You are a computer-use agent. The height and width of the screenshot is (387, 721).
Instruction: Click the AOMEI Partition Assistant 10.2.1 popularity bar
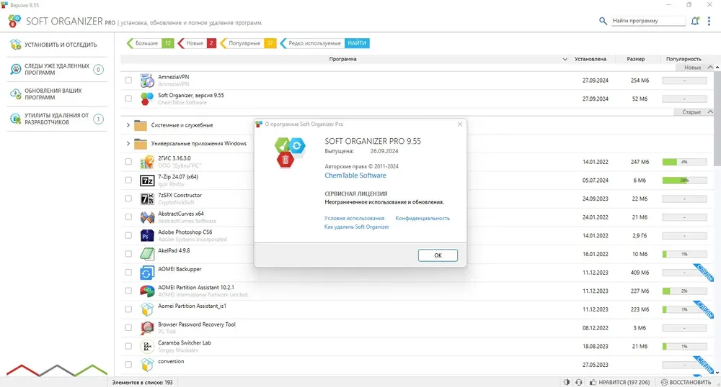click(x=684, y=291)
